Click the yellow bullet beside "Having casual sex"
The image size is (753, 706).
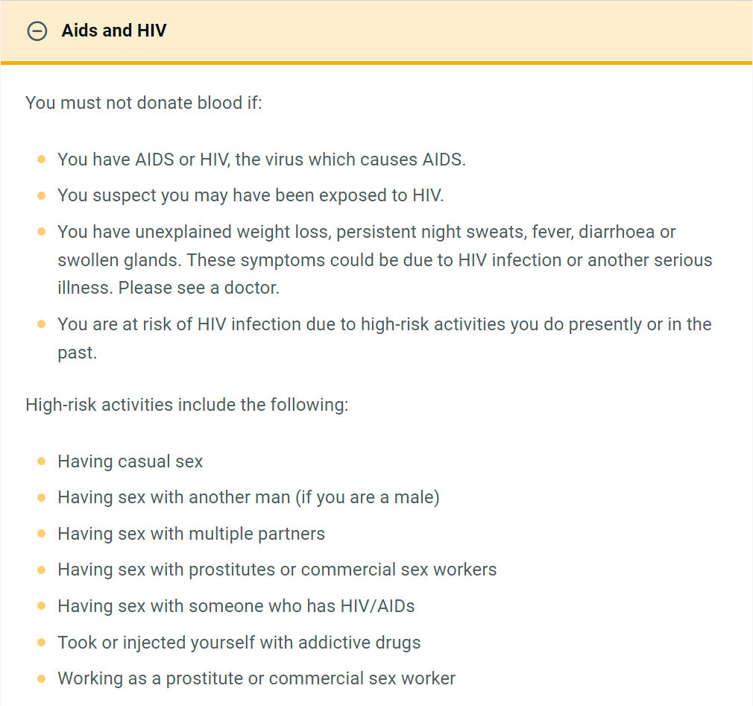tap(42, 461)
